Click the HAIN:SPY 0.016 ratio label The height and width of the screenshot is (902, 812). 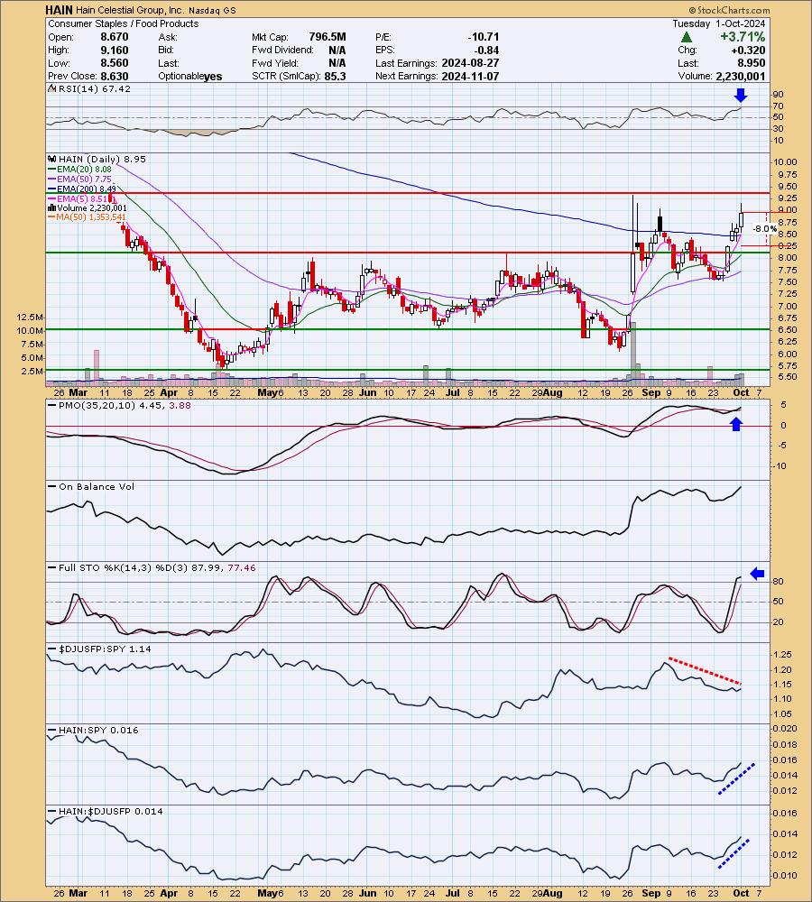click(98, 730)
